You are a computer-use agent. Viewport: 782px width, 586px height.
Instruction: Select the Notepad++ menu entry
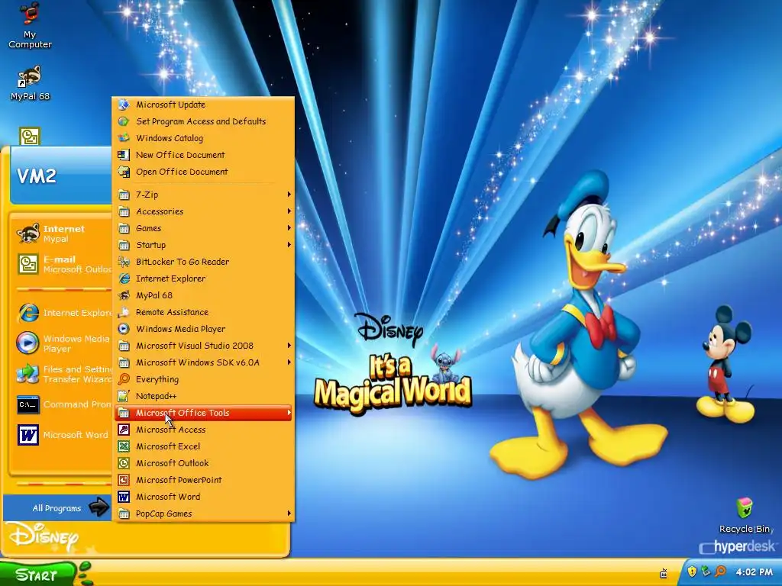point(203,396)
